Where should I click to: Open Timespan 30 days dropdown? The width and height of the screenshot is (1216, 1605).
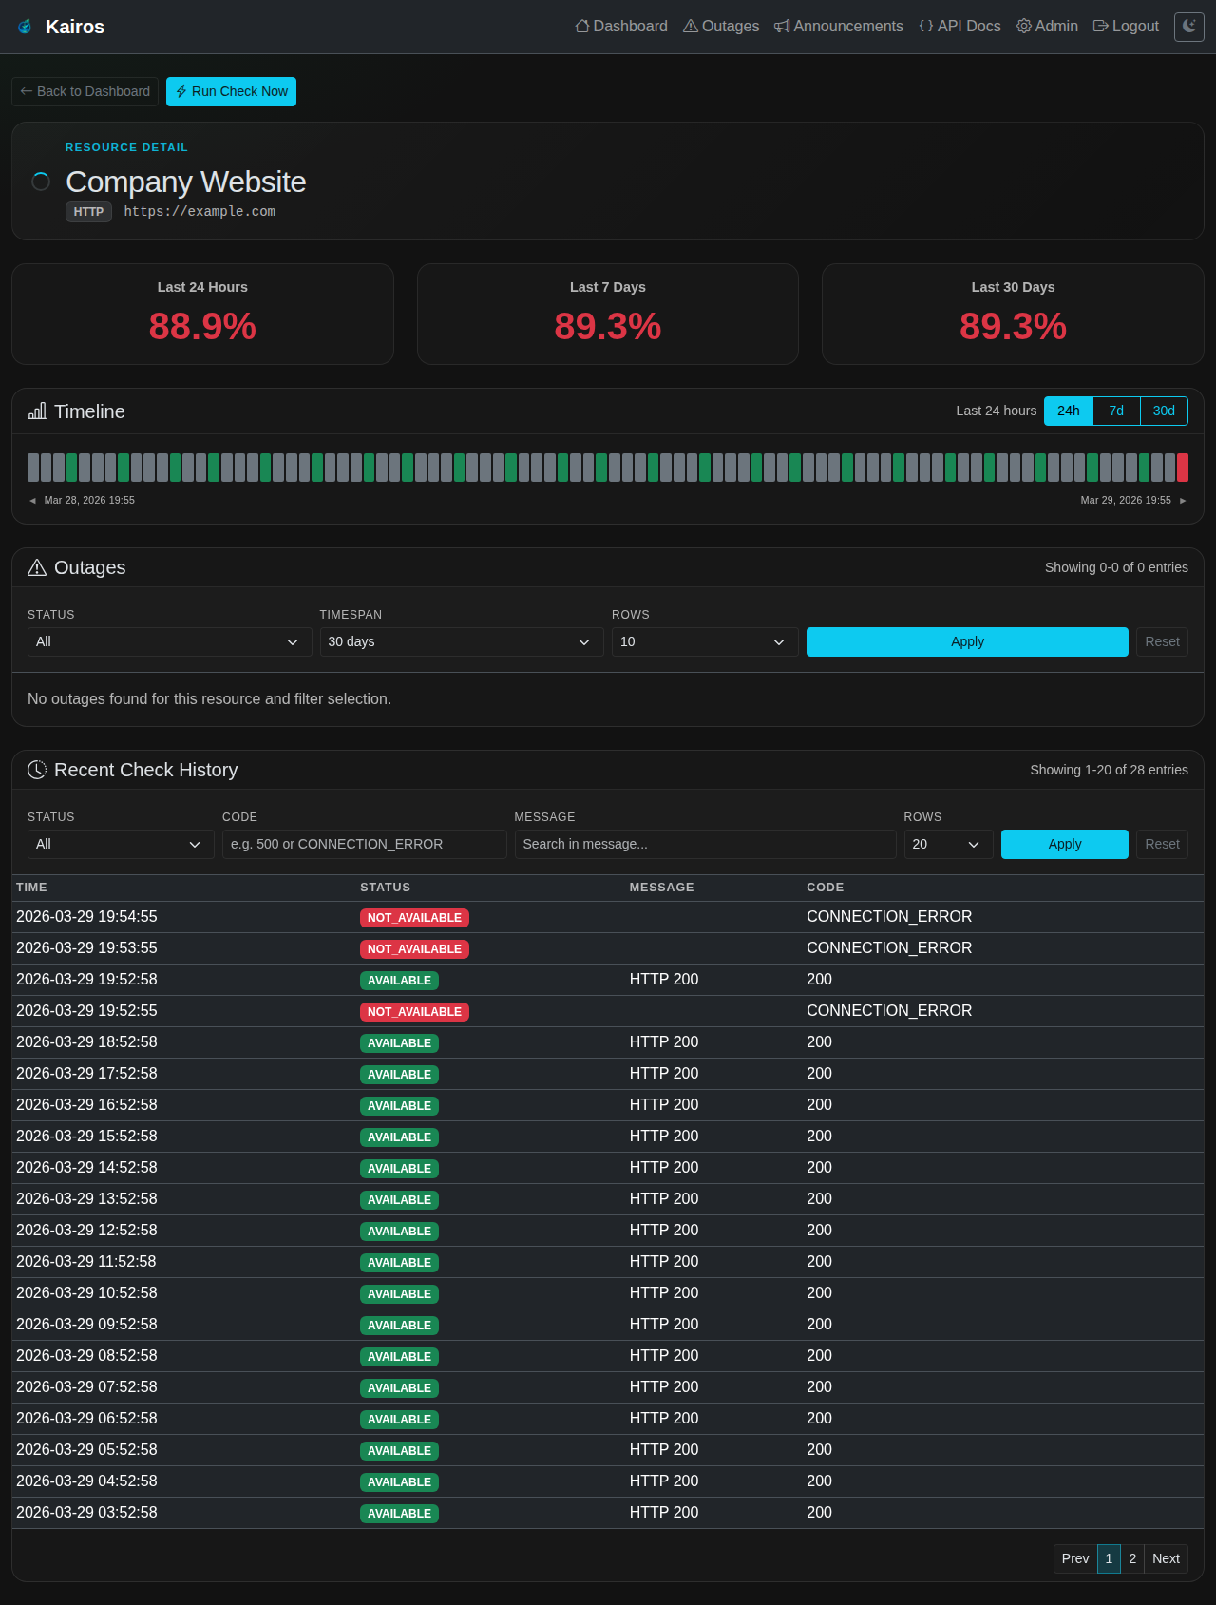pos(462,641)
